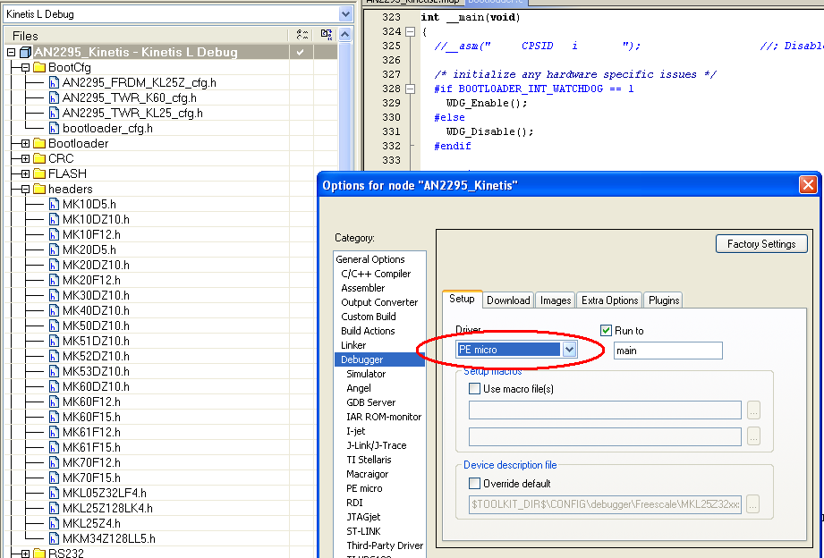This screenshot has height=558, width=824.
Task: Click the settings column icon in Files header
Action: coord(302,35)
